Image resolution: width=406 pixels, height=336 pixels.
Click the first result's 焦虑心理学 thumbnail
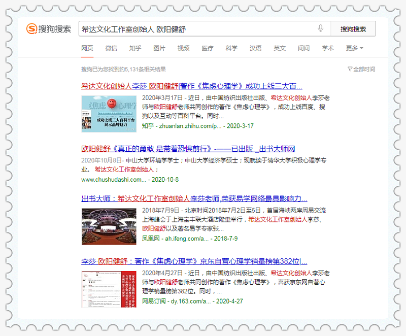[x=109, y=111]
